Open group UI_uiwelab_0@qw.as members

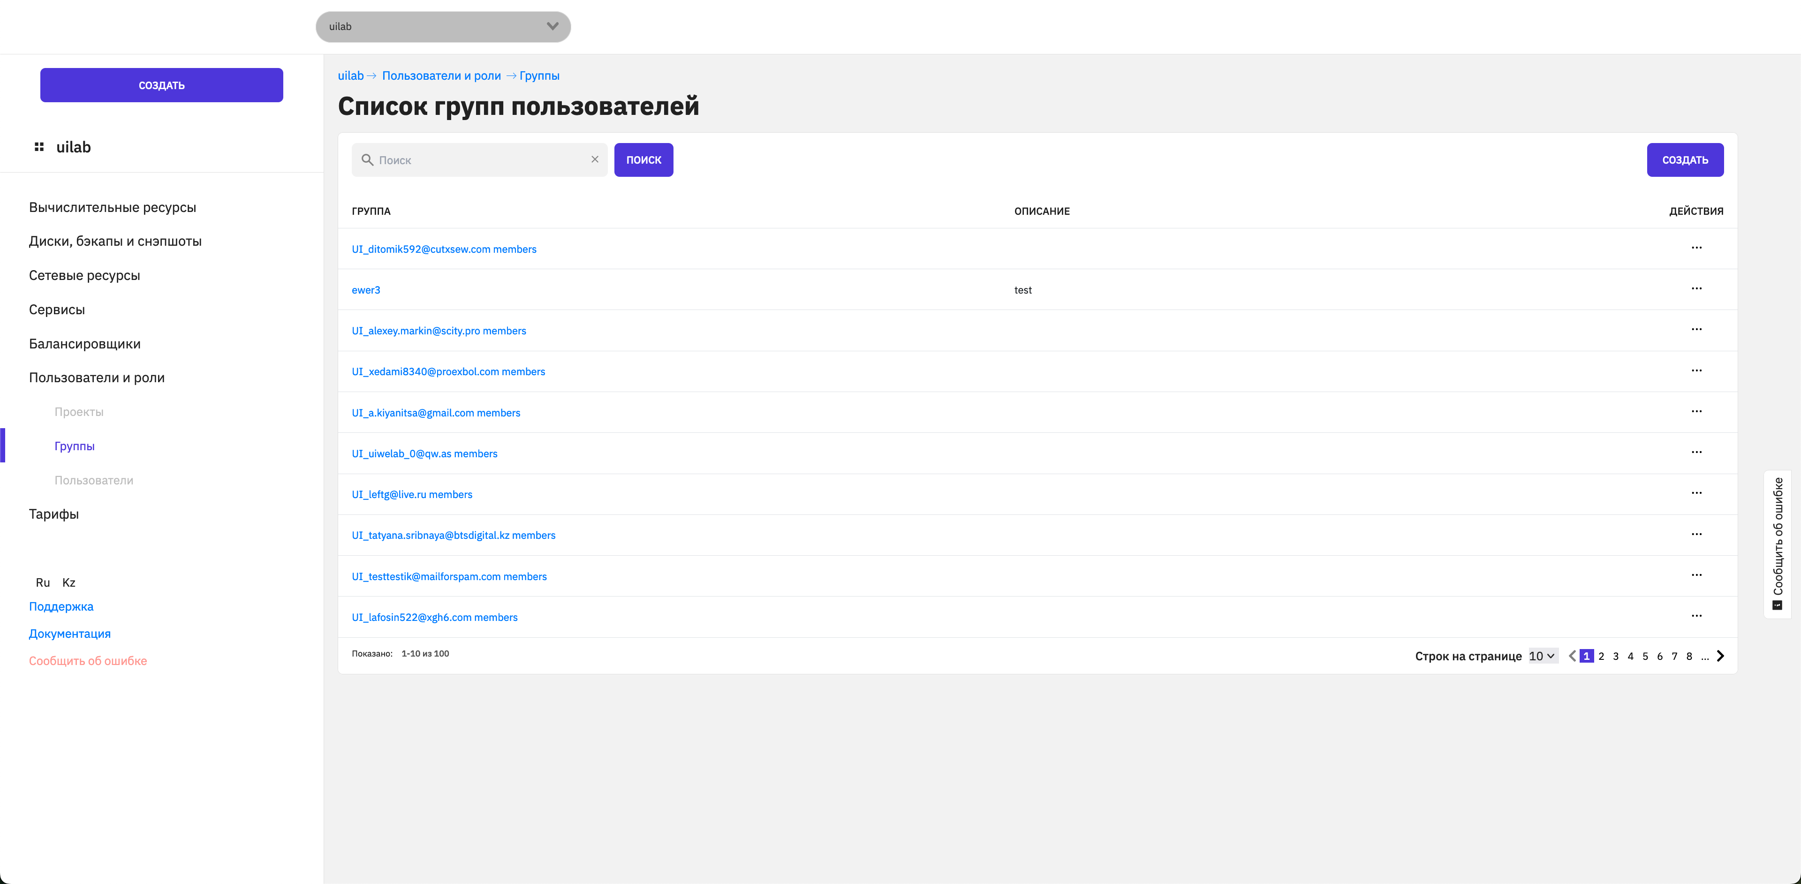click(x=424, y=453)
